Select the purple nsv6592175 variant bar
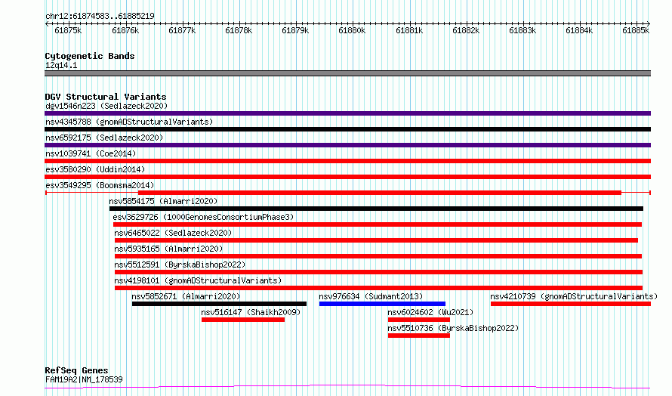This screenshot has width=672, height=396. click(x=347, y=145)
